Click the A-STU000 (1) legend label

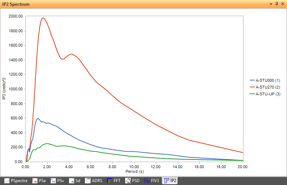tap(268, 81)
